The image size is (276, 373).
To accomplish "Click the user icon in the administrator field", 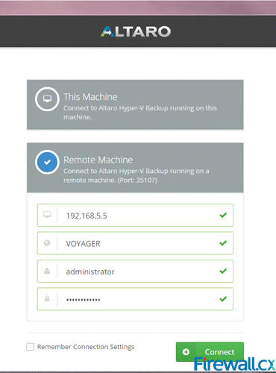I will pyautogui.click(x=47, y=271).
